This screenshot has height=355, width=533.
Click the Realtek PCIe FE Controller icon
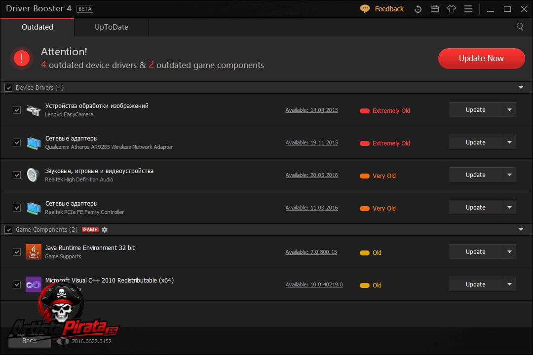[x=34, y=208]
